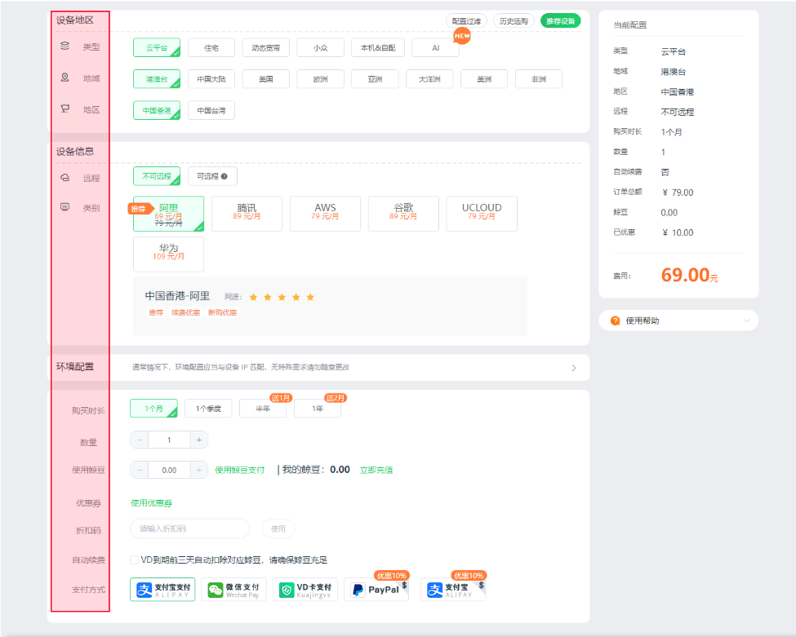Select the 腾讯 89元/月 provider card
796x637 pixels.
[247, 214]
